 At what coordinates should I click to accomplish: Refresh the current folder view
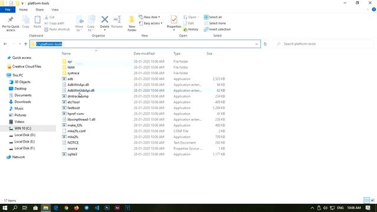point(265,44)
